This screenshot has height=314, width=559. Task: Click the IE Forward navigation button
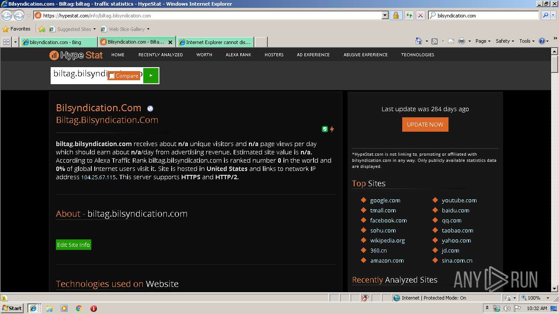[x=19, y=15]
